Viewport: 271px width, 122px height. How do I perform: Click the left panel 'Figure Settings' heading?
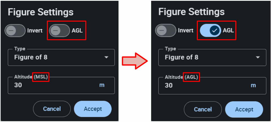pyautogui.click(x=41, y=12)
